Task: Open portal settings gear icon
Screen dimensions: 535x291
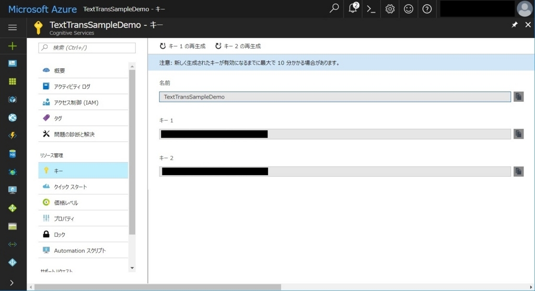Action: 390,9
